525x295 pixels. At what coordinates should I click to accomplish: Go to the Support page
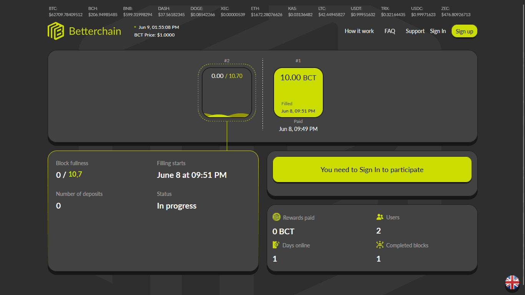tap(415, 31)
